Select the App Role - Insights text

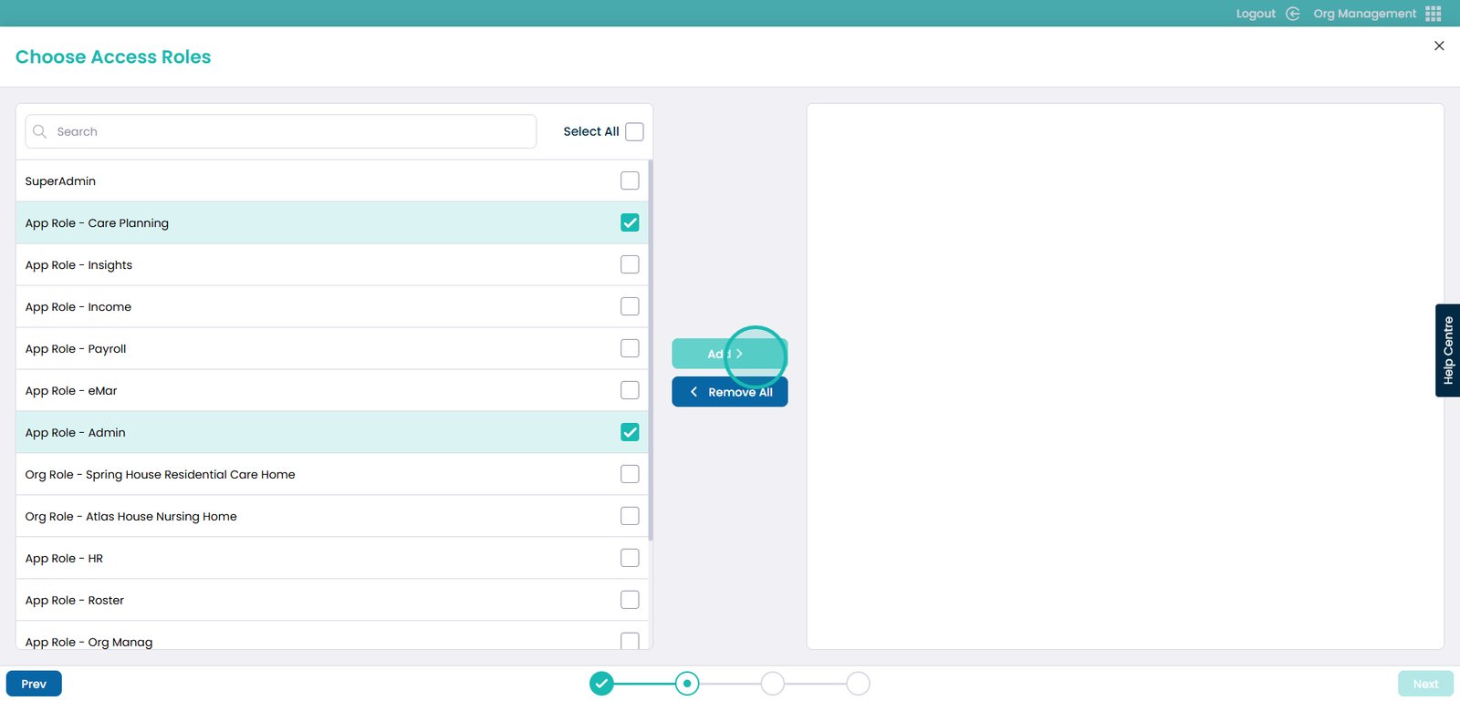[78, 265]
